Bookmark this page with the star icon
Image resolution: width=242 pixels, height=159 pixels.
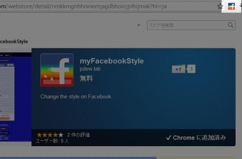click(x=220, y=6)
